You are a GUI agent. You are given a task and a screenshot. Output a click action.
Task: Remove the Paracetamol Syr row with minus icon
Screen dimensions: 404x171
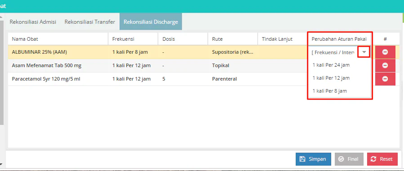pyautogui.click(x=385, y=79)
